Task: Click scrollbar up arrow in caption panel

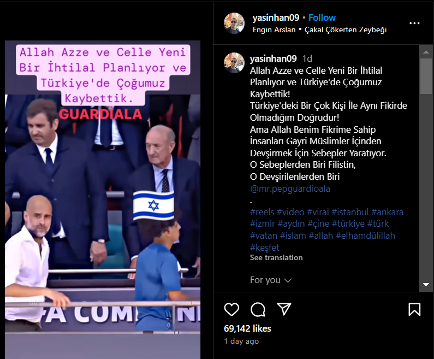Action: [426, 52]
